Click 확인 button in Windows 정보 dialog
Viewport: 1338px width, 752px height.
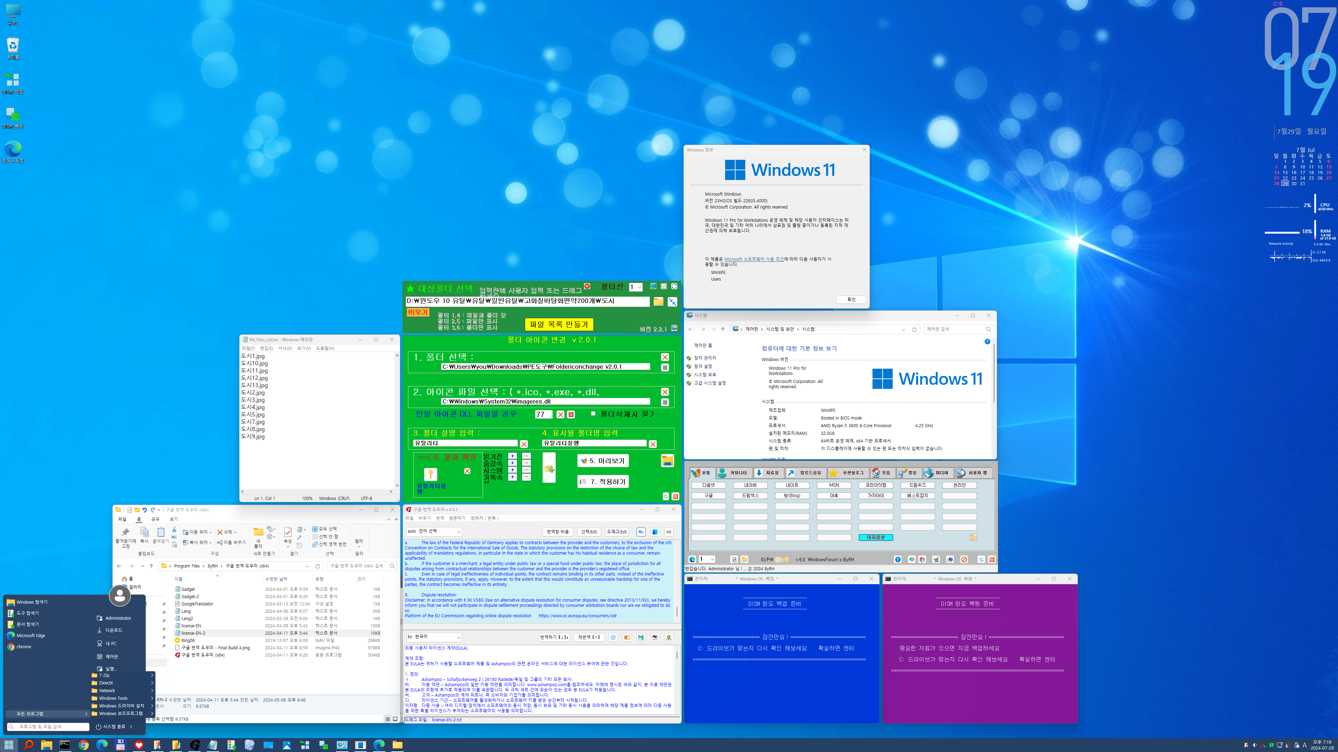pyautogui.click(x=851, y=299)
